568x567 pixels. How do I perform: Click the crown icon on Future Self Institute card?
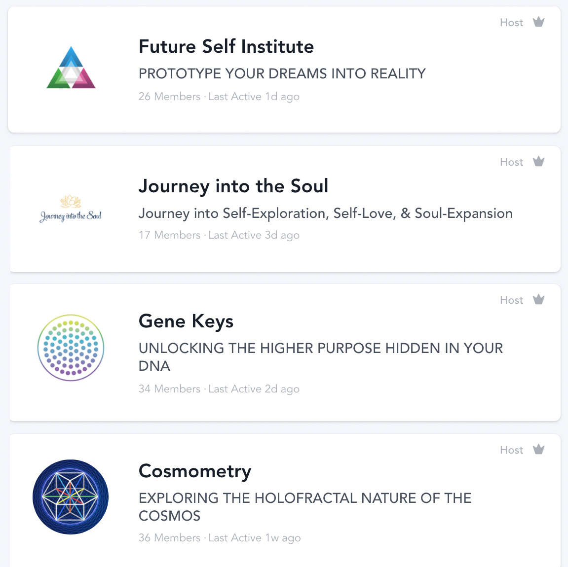pos(539,22)
